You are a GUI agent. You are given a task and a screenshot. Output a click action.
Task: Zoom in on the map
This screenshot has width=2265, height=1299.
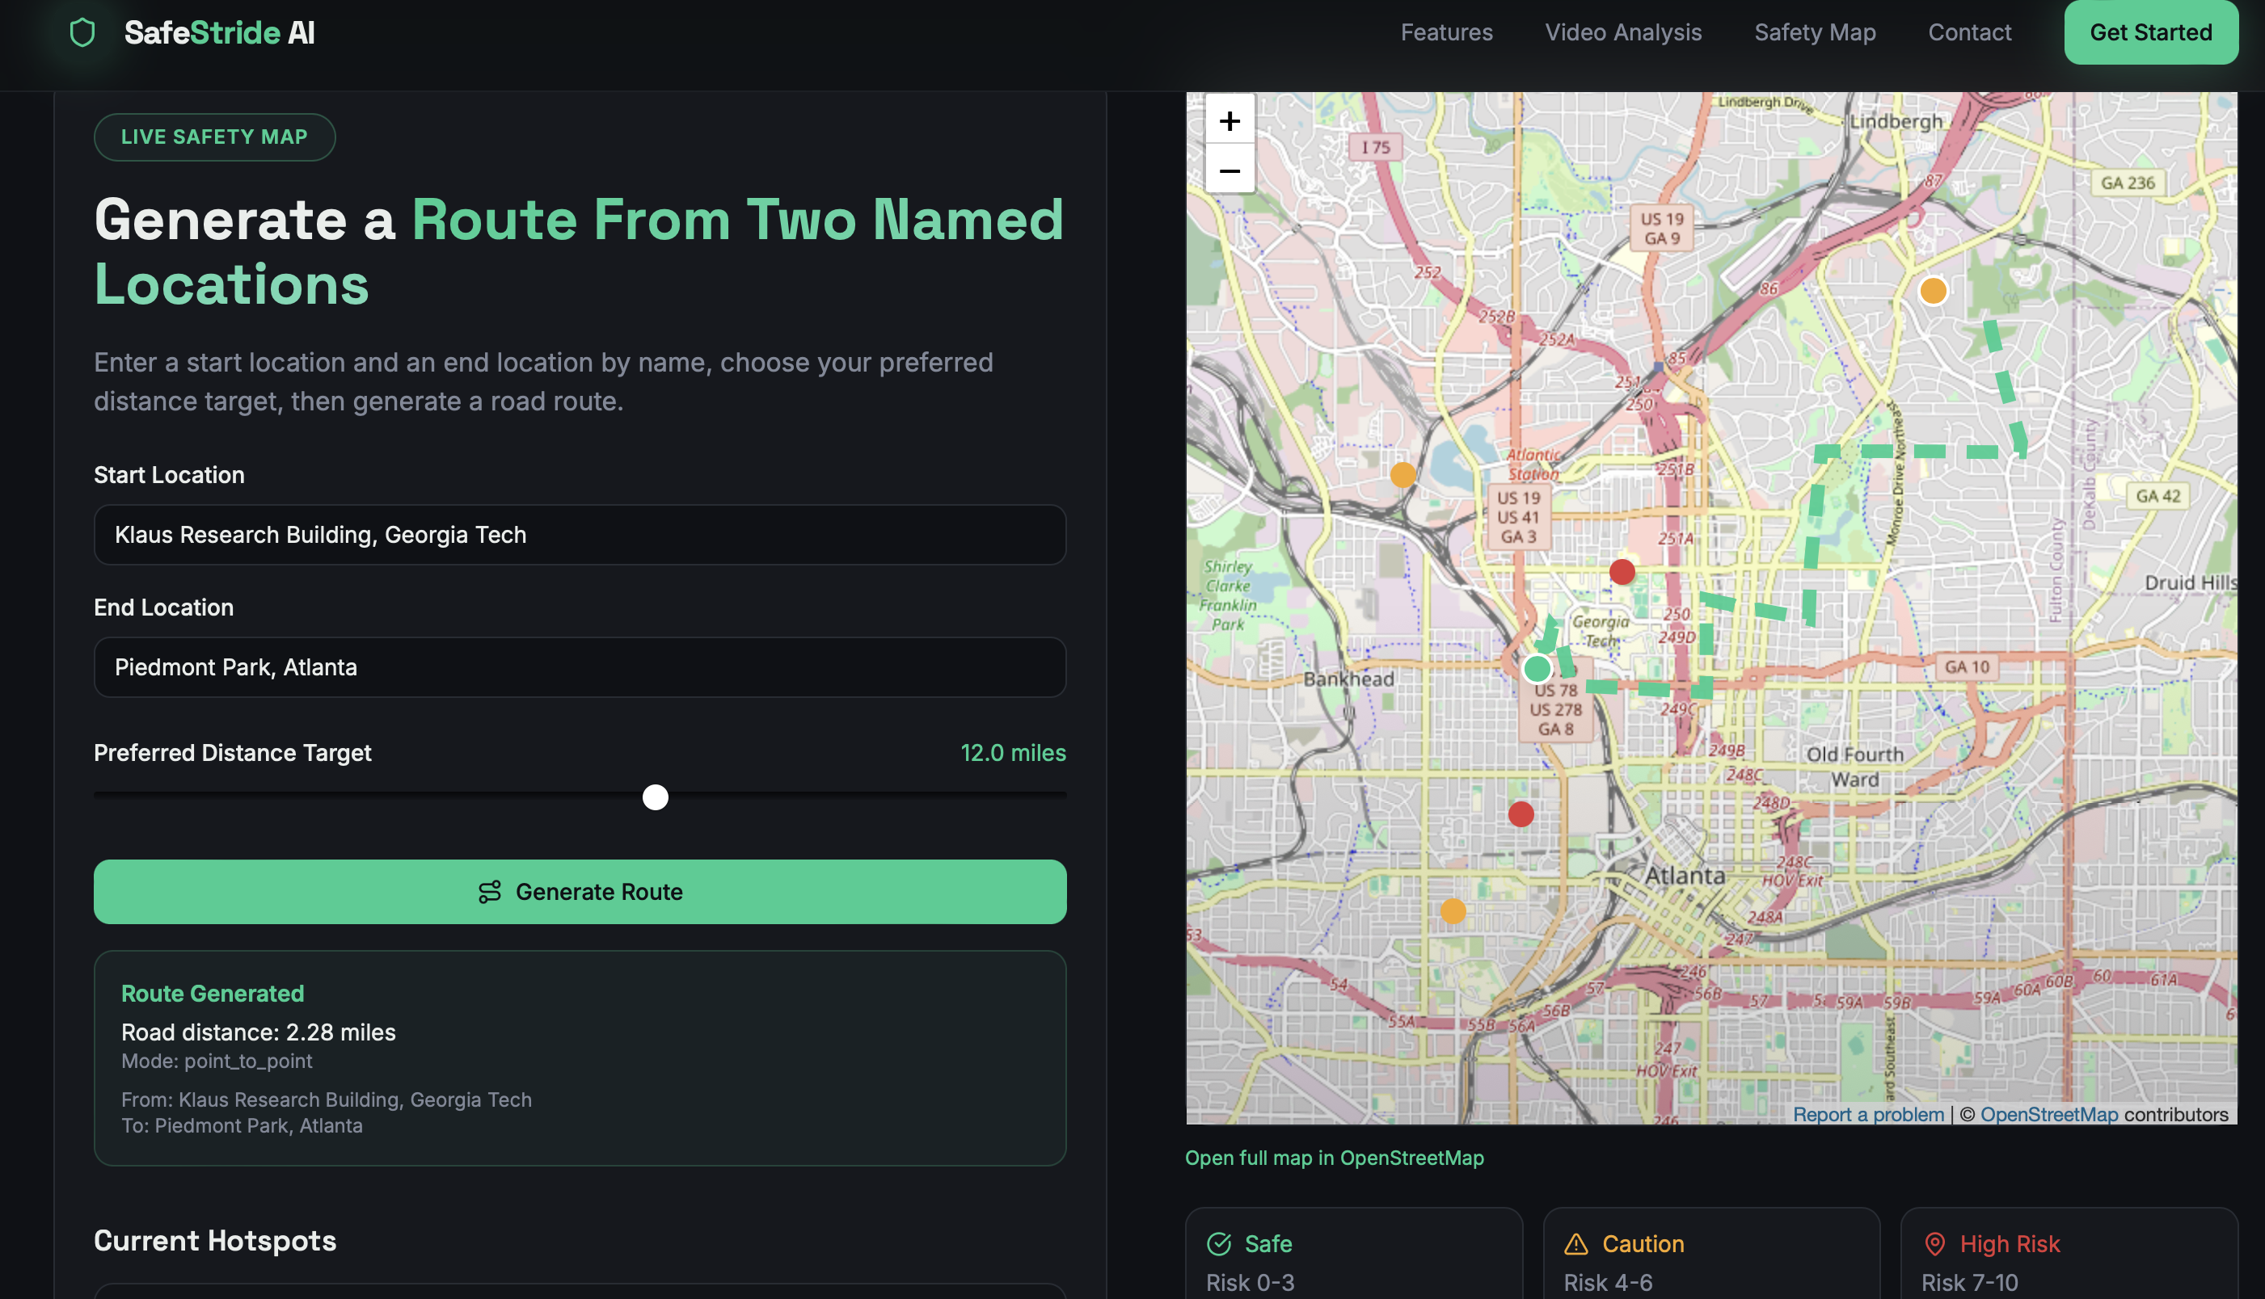pyautogui.click(x=1229, y=120)
